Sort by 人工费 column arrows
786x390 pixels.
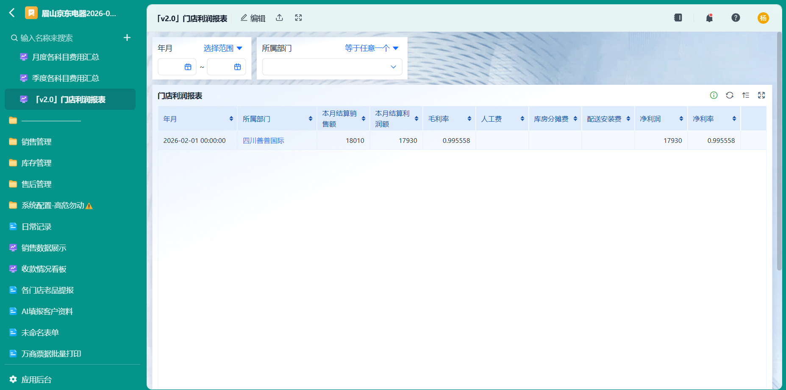(x=522, y=119)
